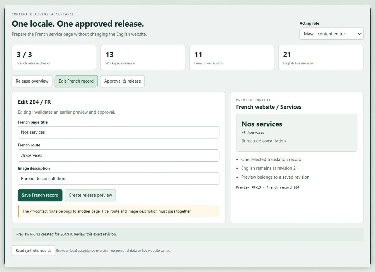Click the French page title field
375x272 pixels.
click(118, 132)
